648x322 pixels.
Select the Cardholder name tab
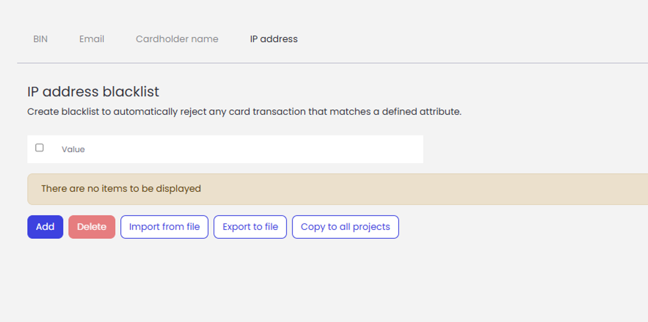click(x=177, y=39)
